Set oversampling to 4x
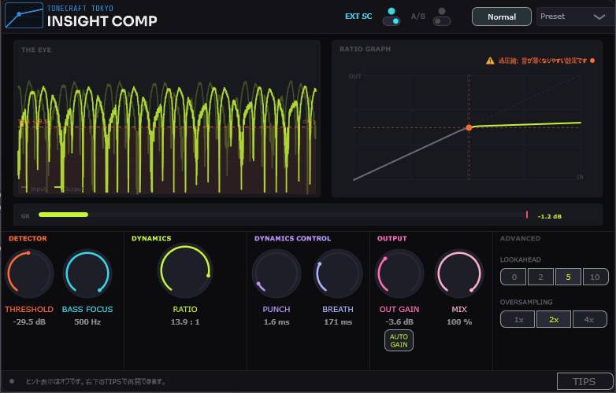 coord(590,319)
